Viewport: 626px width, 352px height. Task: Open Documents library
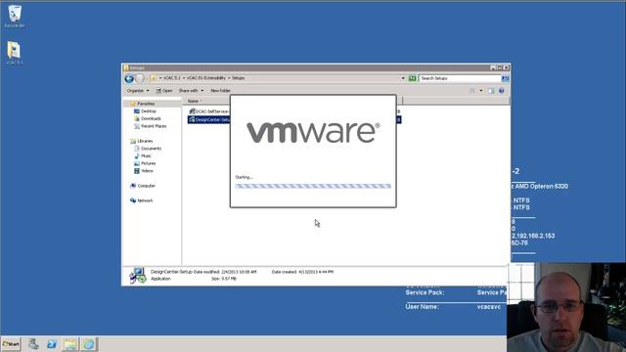click(x=151, y=149)
